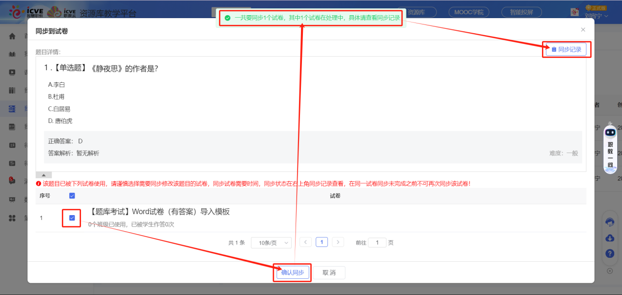Open 同步记录 to view sync history
The image size is (622, 295).
tap(566, 49)
